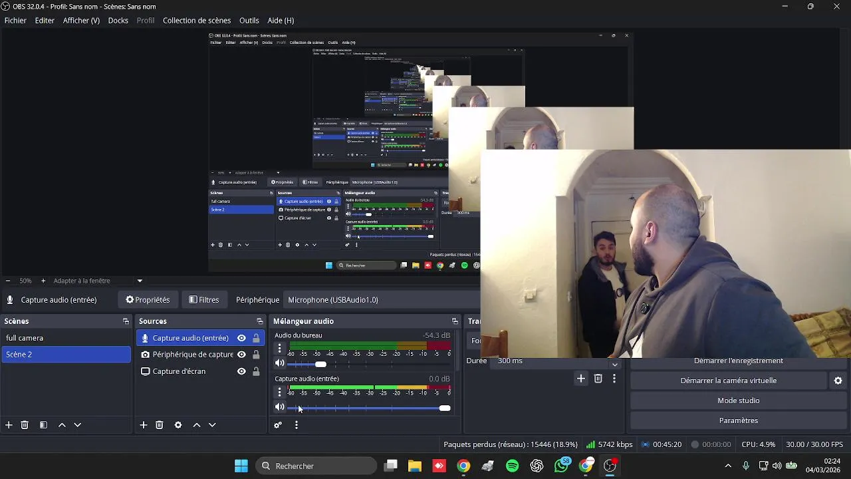Screen dimensions: 851x479
Task: Open advanced audio properties gears icon
Action: click(278, 425)
